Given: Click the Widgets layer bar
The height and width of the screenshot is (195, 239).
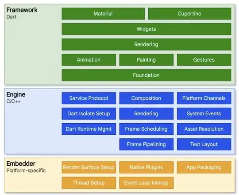Looking at the screenshot, I should tap(146, 29).
